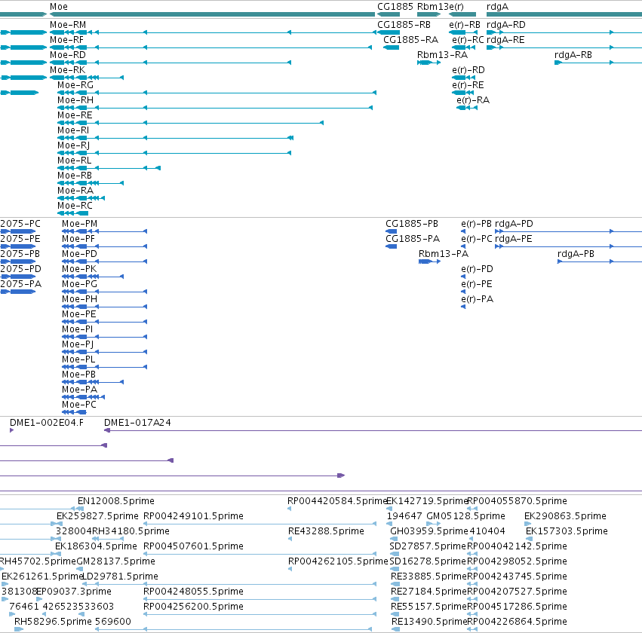Select CG1885-PB protein
The width and height of the screenshot is (642, 633).
click(412, 224)
